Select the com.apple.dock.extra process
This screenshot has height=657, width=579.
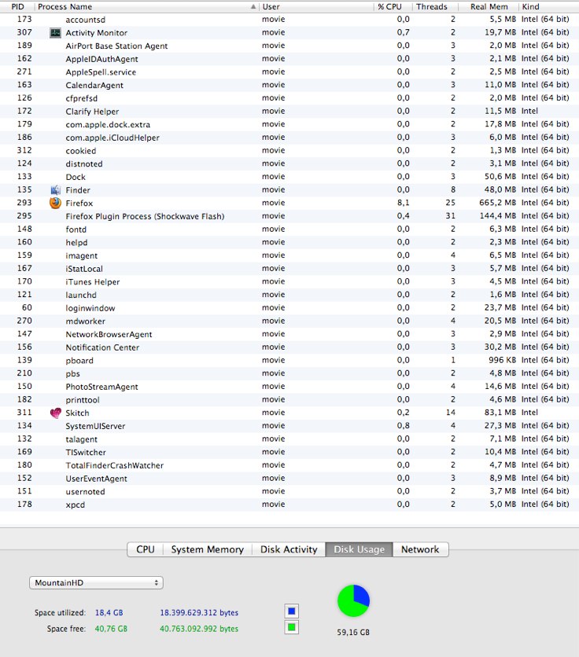click(289, 124)
